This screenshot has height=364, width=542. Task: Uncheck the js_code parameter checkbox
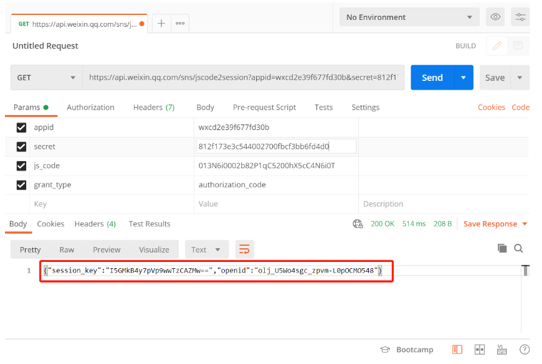21,166
